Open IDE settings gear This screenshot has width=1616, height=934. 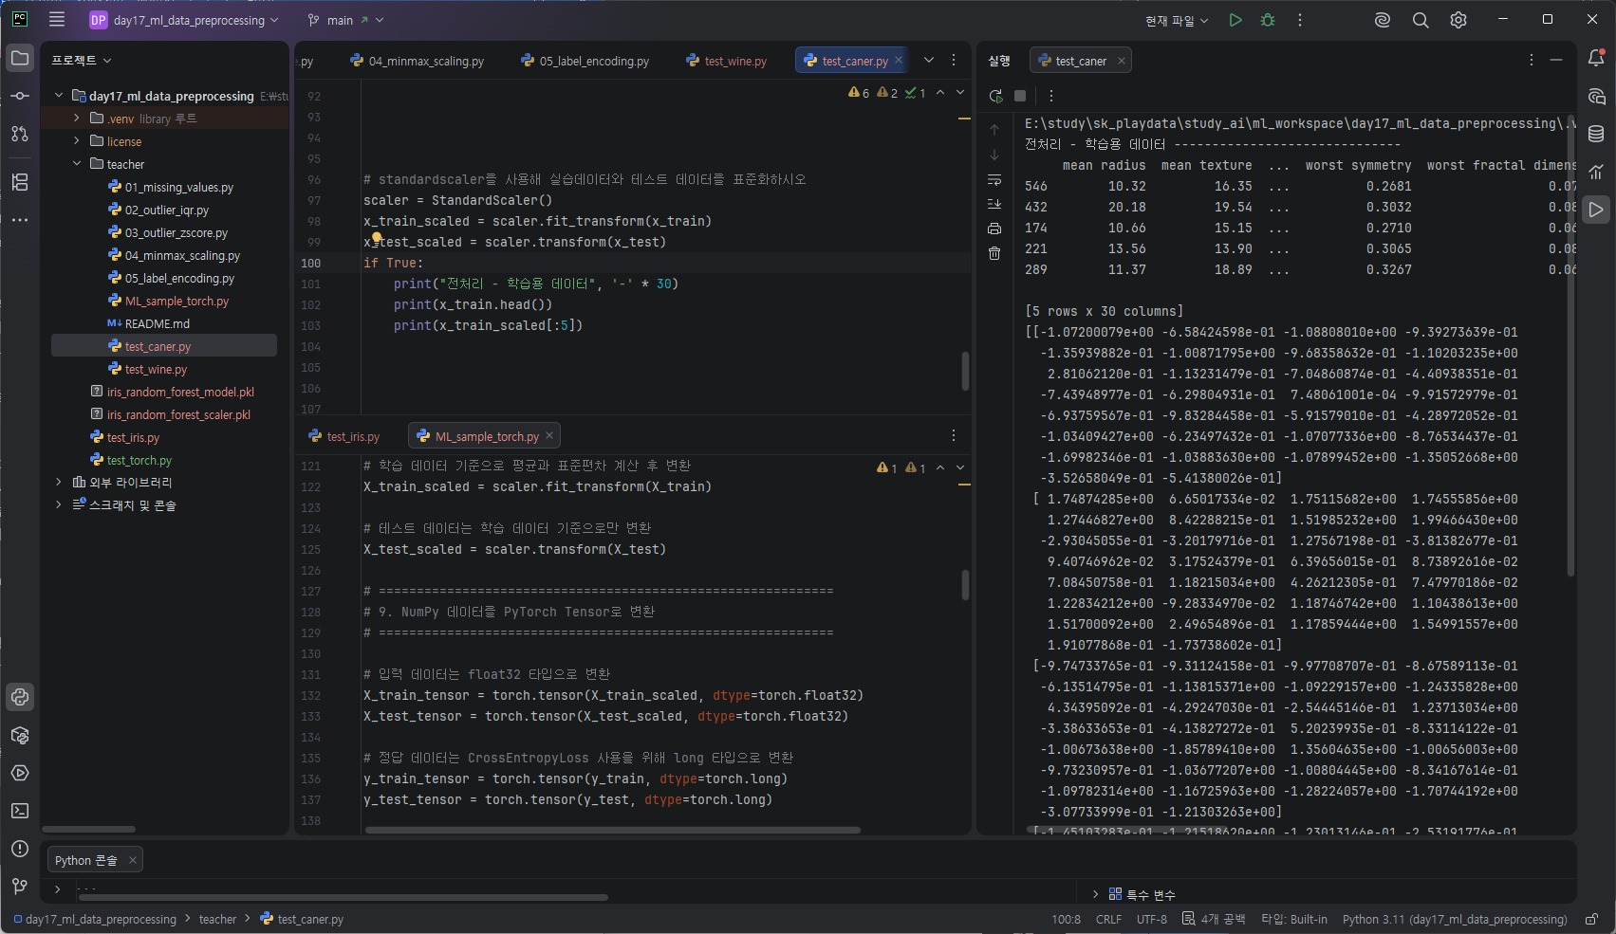coord(1458,20)
